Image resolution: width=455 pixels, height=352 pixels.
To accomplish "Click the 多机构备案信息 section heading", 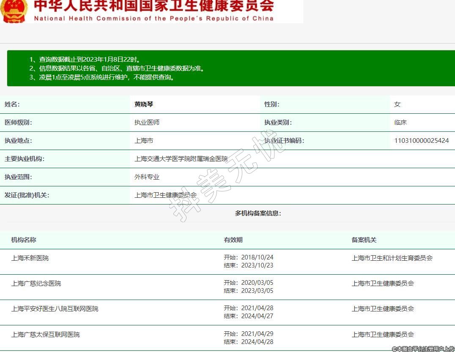I will (x=258, y=213).
